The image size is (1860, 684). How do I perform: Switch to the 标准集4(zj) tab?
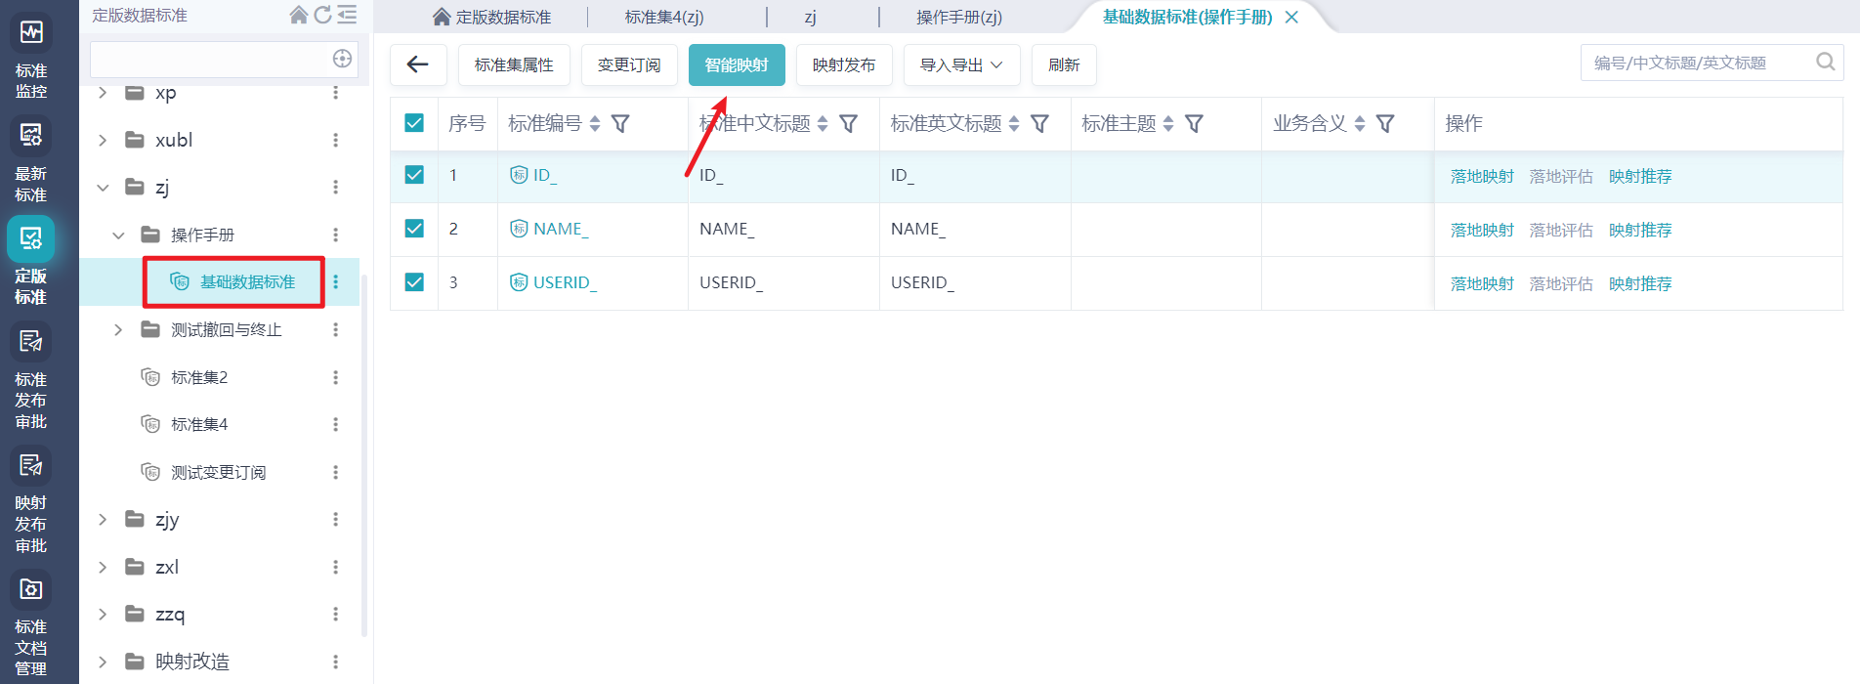click(664, 17)
